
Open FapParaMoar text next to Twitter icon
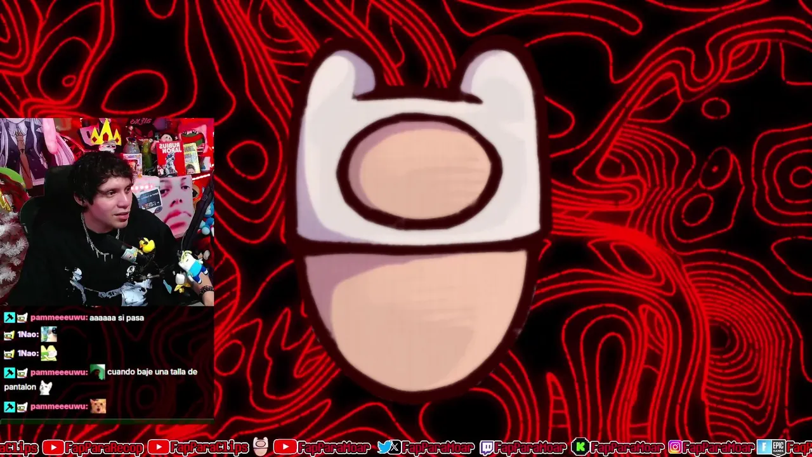click(438, 447)
